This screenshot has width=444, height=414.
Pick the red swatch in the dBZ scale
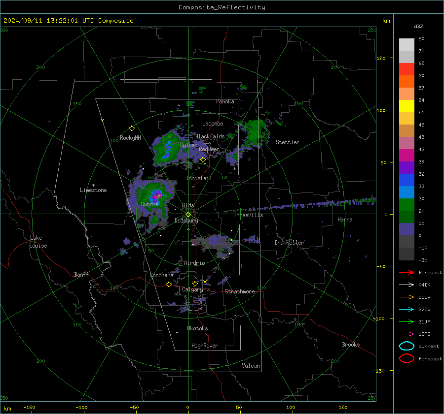tap(407, 69)
